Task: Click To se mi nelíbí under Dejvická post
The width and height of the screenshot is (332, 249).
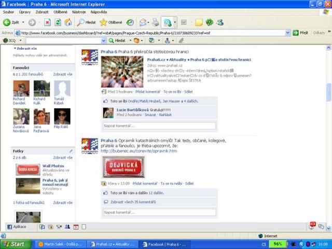Action: click(x=171, y=183)
